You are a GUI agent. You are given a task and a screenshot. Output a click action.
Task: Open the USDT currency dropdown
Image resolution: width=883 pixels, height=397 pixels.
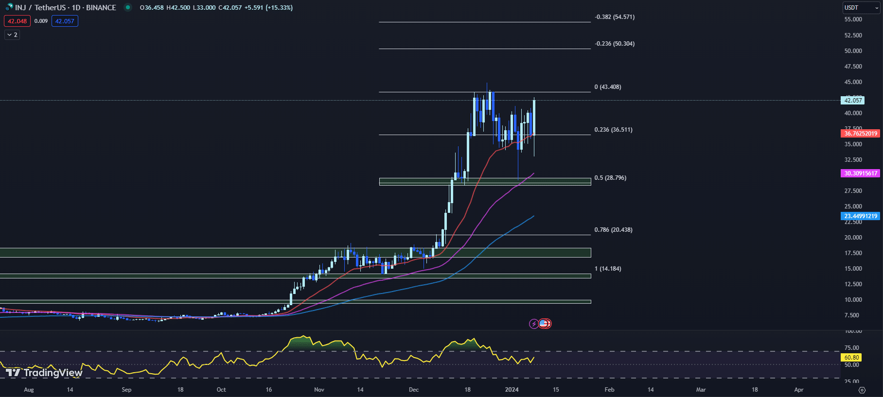click(x=861, y=8)
